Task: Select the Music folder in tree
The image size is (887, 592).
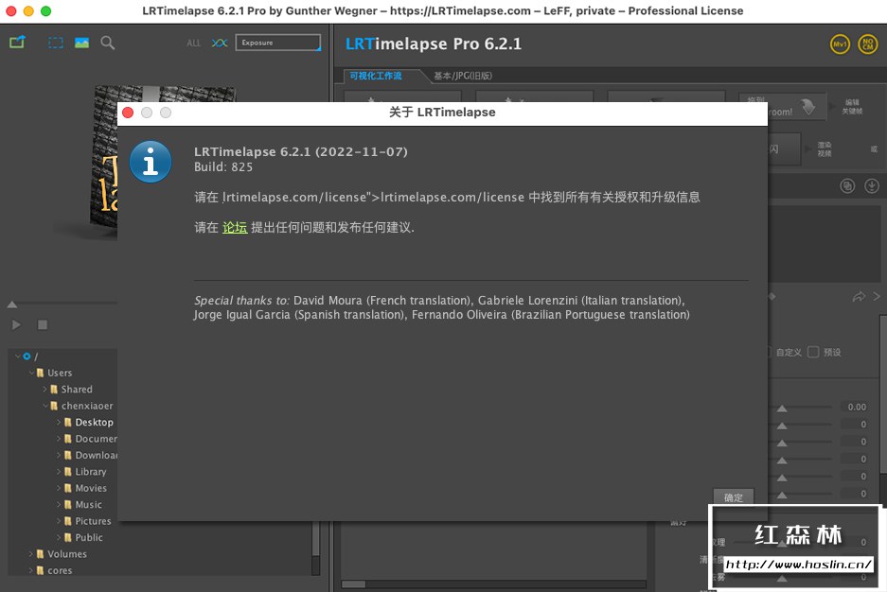Action: (82, 504)
